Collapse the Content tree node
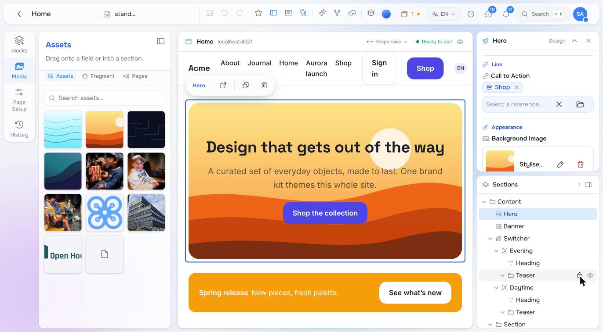 [484, 202]
